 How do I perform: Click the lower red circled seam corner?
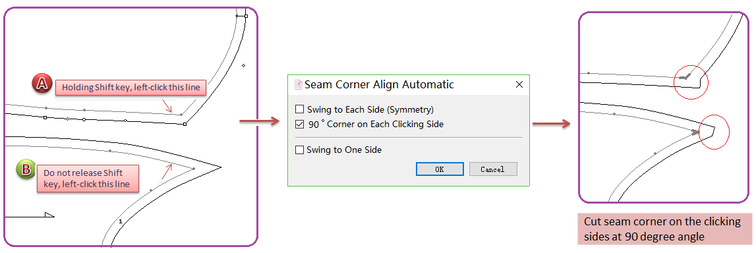[714, 132]
